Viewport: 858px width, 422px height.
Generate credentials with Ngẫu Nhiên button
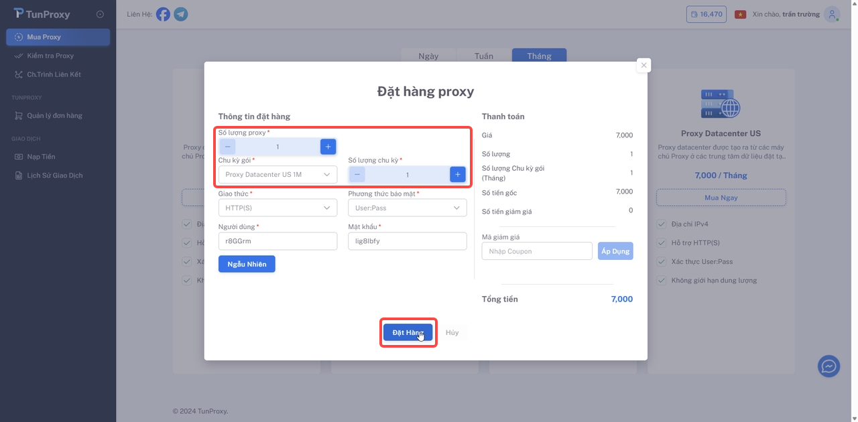pos(246,263)
